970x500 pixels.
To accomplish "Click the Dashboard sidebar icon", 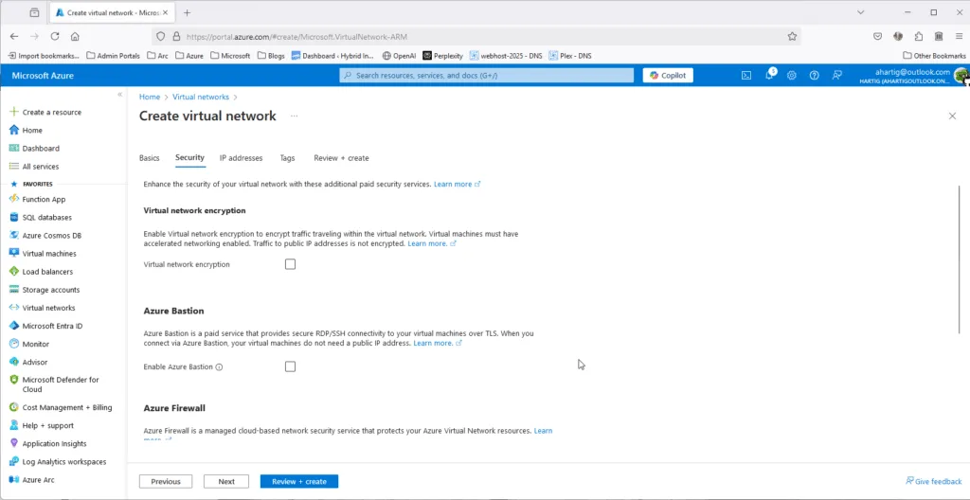I will point(14,148).
